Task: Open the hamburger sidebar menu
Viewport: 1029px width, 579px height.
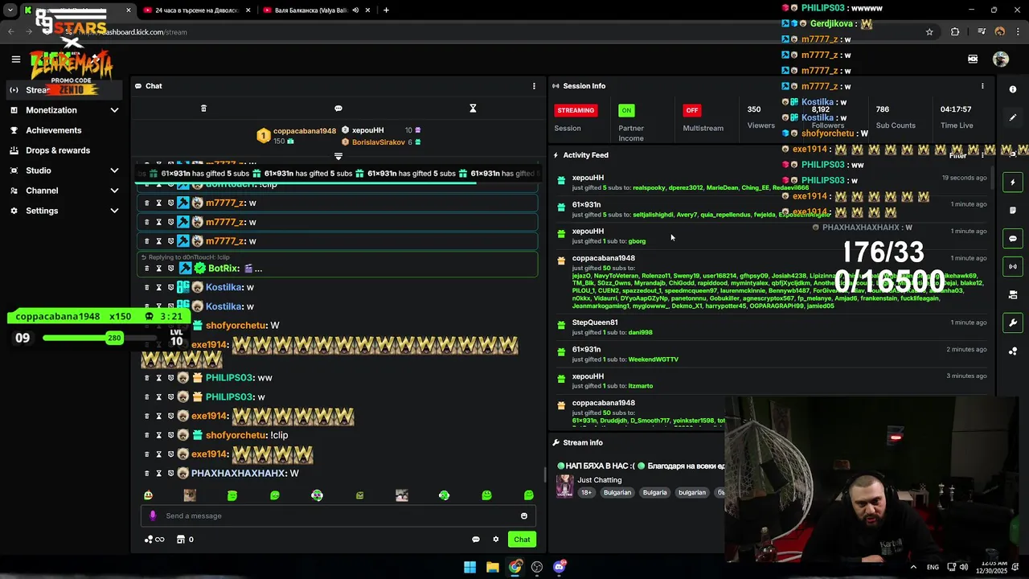Action: coord(15,59)
